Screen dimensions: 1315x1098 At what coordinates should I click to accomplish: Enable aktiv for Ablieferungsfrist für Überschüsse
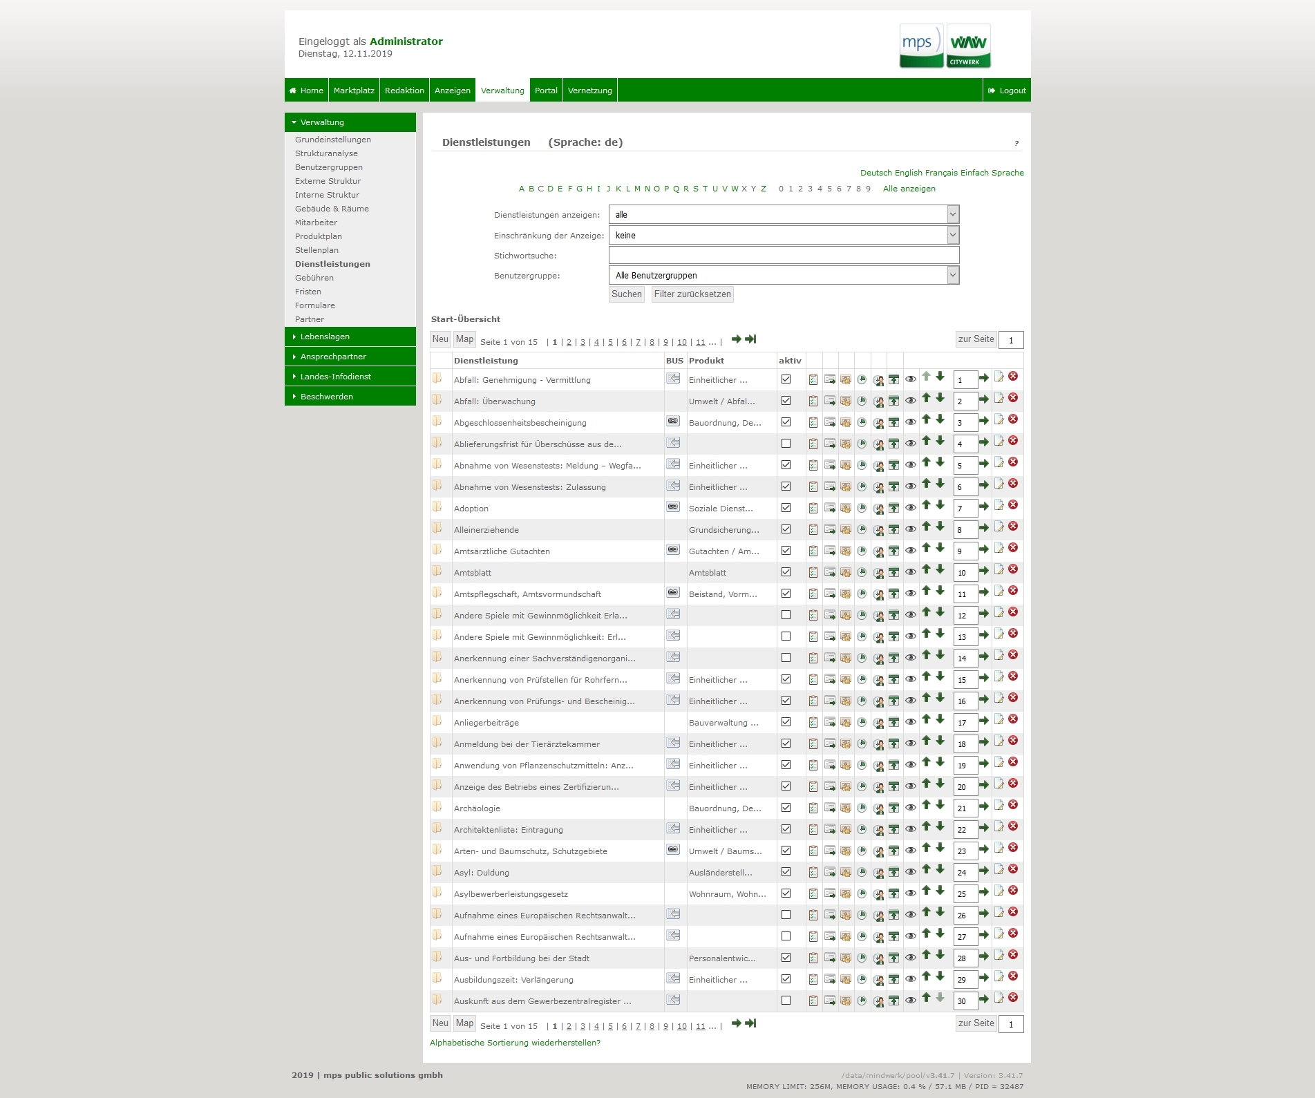tap(786, 444)
